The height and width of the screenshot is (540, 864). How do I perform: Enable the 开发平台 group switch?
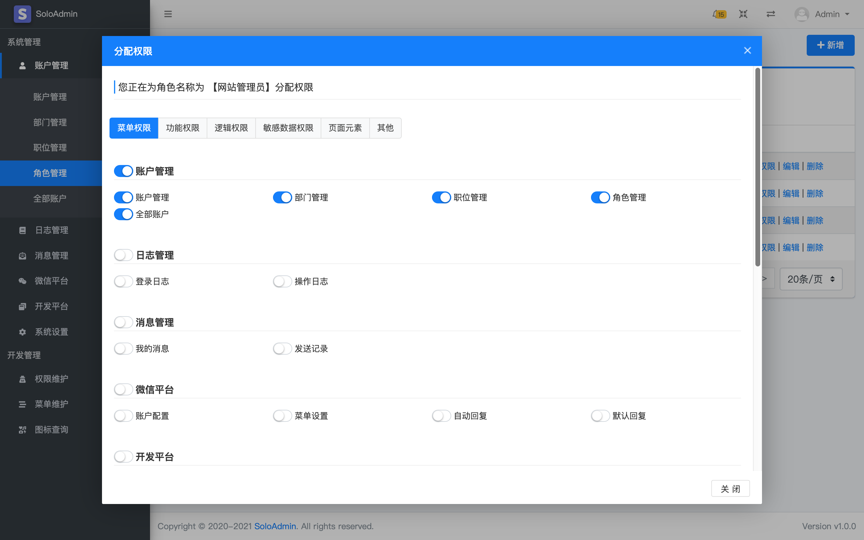coord(124,456)
